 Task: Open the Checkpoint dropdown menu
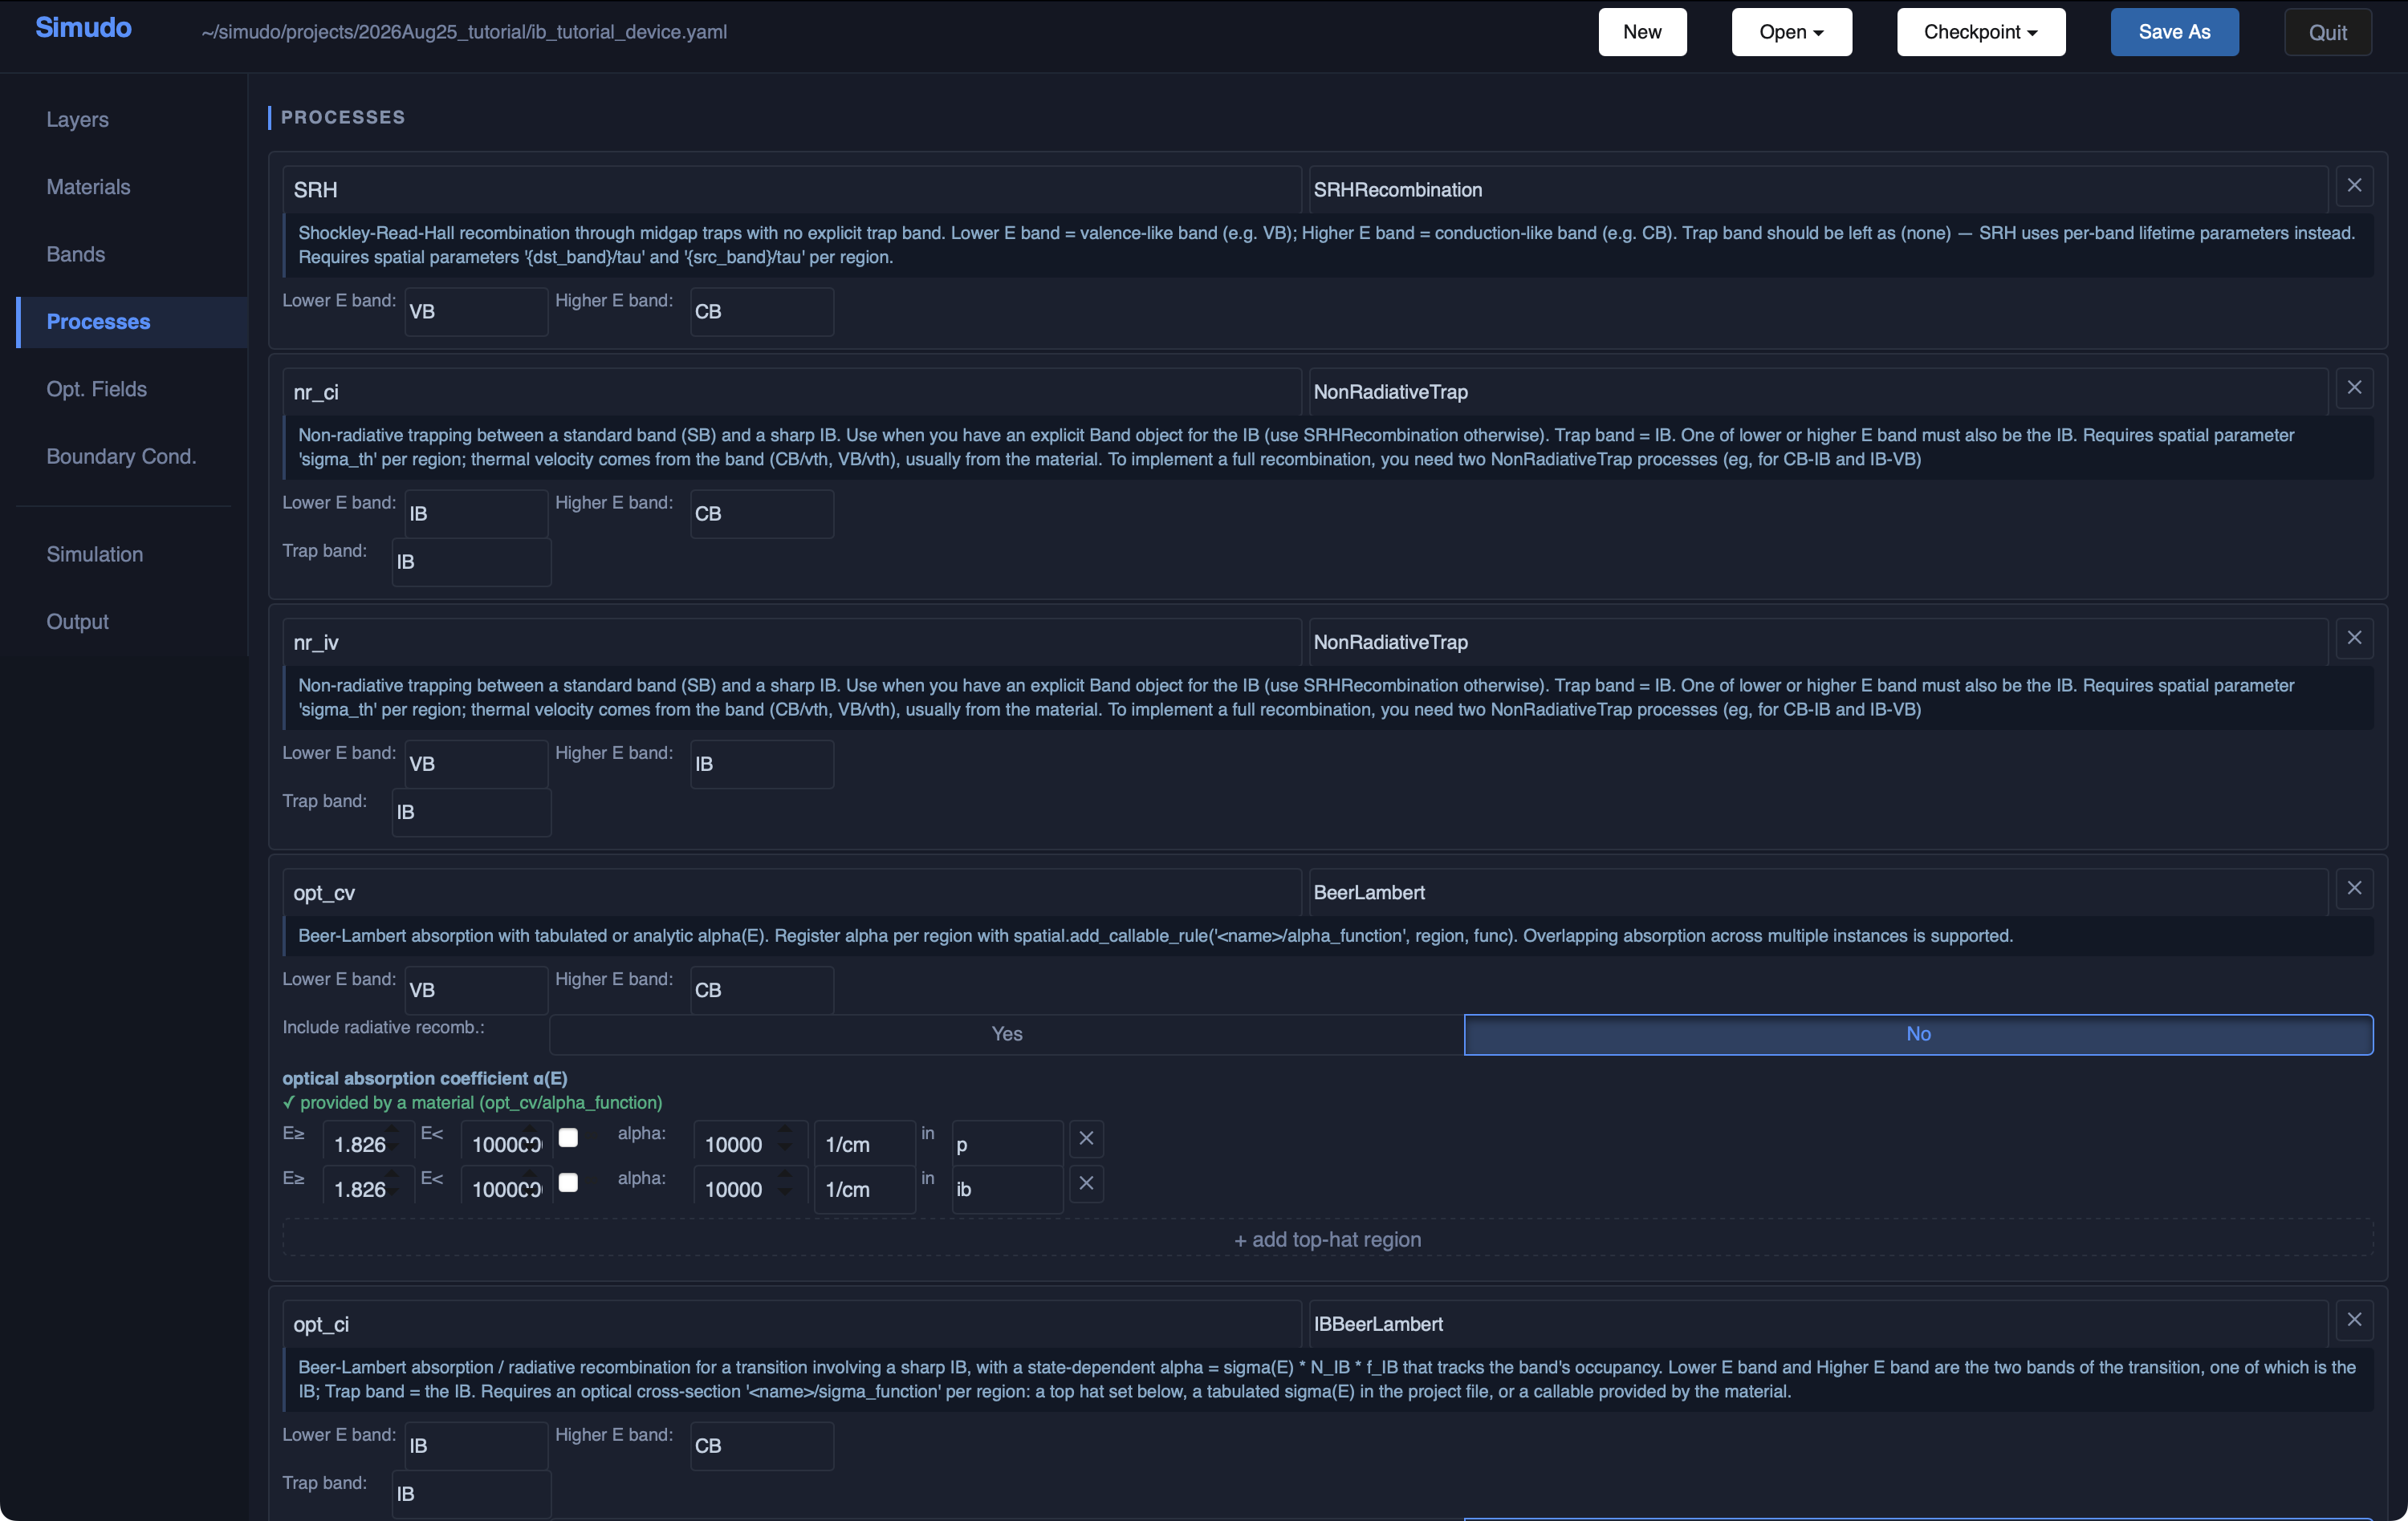[x=1980, y=32]
